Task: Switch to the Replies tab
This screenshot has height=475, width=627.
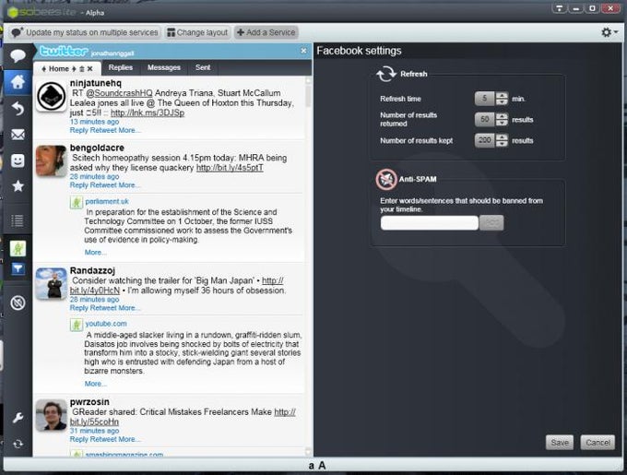Action: pos(121,67)
